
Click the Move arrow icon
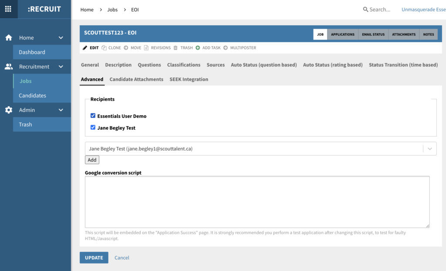[126, 48]
